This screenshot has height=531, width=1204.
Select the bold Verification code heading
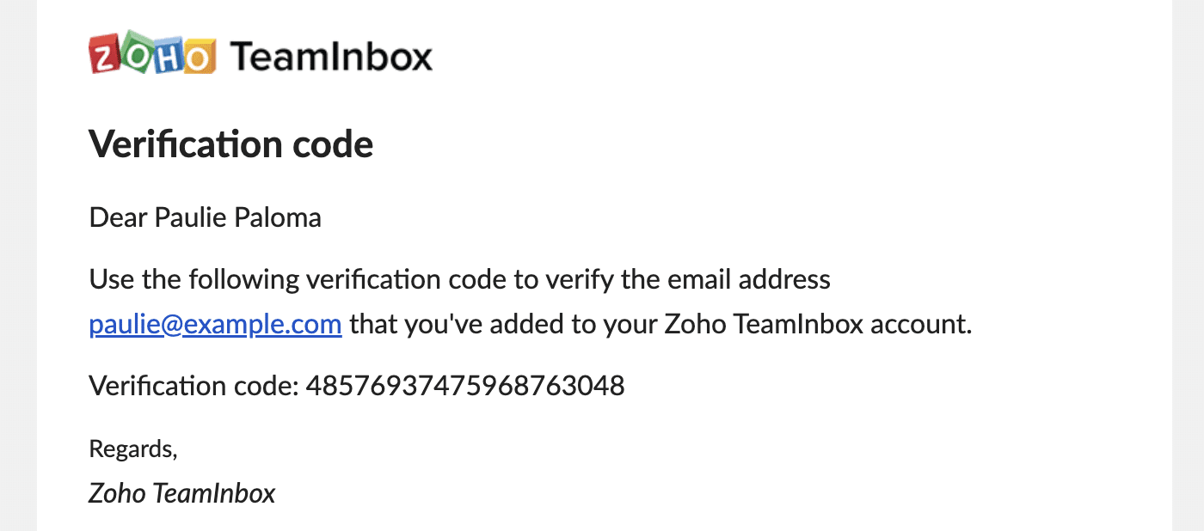231,144
